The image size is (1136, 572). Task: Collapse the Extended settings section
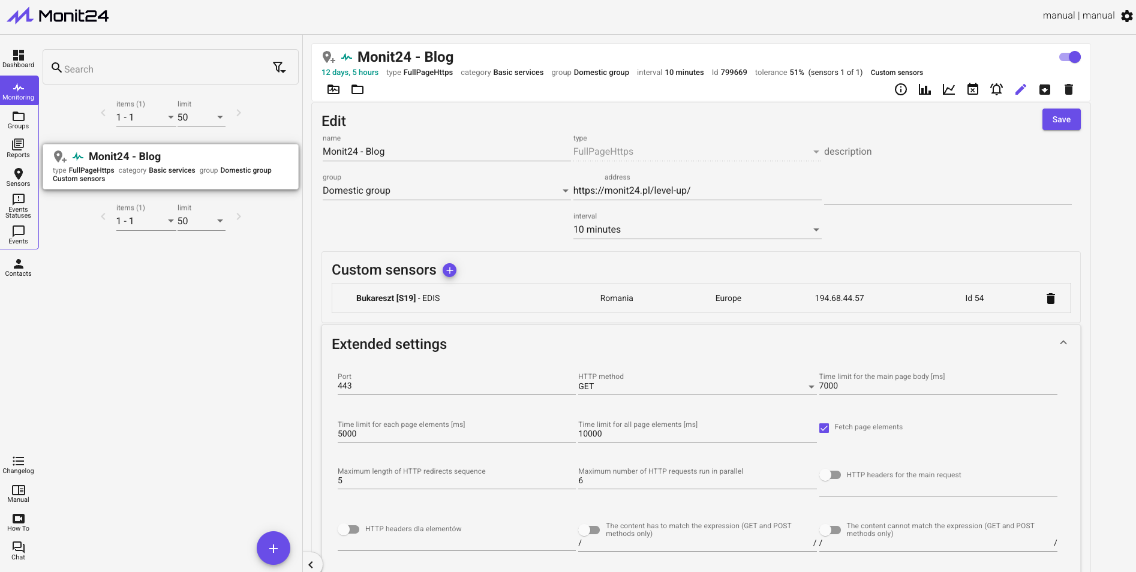(1063, 343)
